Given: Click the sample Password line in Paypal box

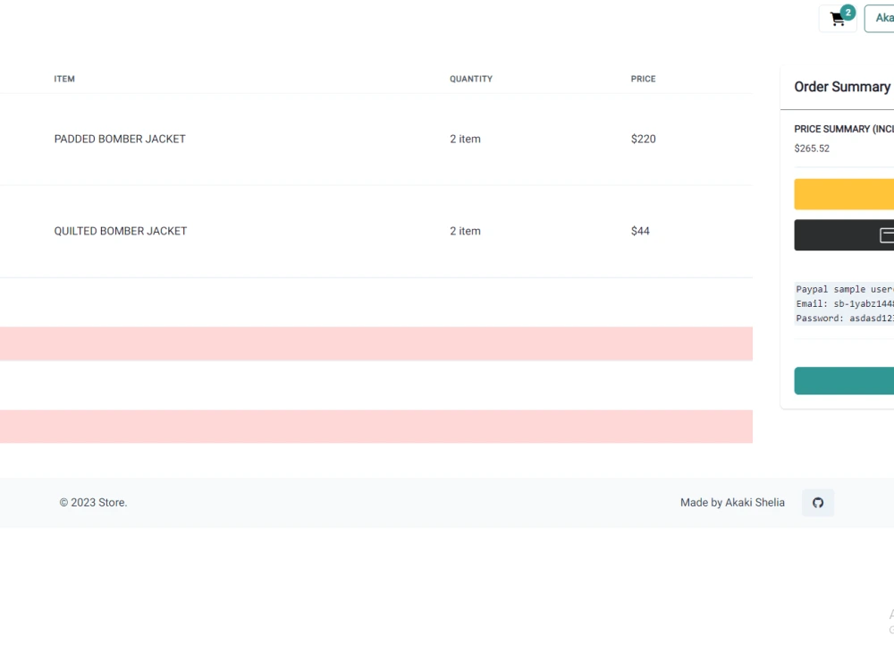Looking at the screenshot, I should 845,319.
